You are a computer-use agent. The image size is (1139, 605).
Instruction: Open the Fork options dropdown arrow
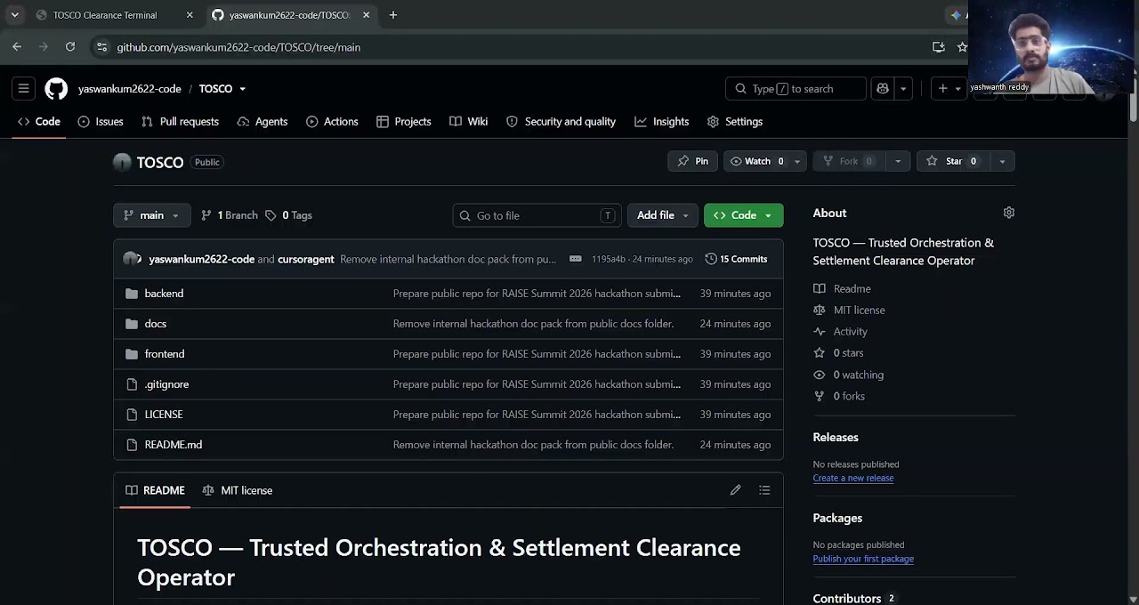coord(897,161)
